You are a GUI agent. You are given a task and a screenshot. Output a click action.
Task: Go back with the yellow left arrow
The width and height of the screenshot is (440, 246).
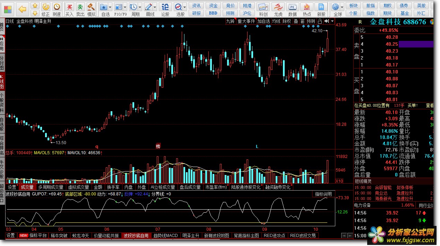pos(22,9)
